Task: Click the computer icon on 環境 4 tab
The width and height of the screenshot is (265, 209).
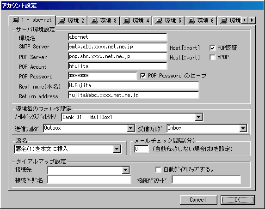Action: (x=127, y=21)
